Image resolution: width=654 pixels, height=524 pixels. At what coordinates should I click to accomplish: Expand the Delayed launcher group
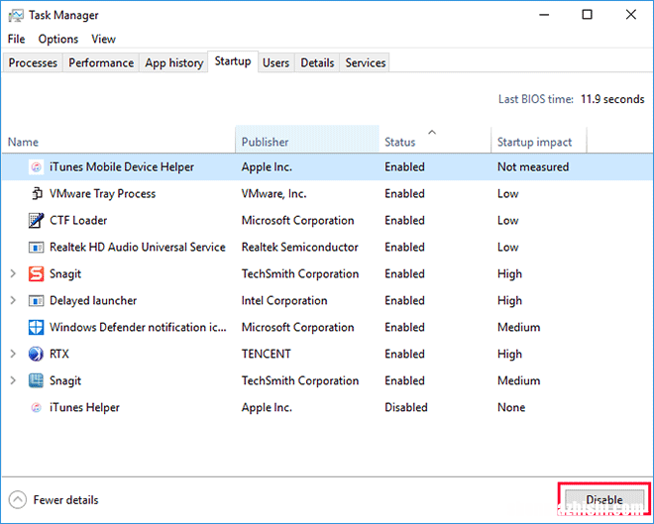pyautogui.click(x=13, y=300)
